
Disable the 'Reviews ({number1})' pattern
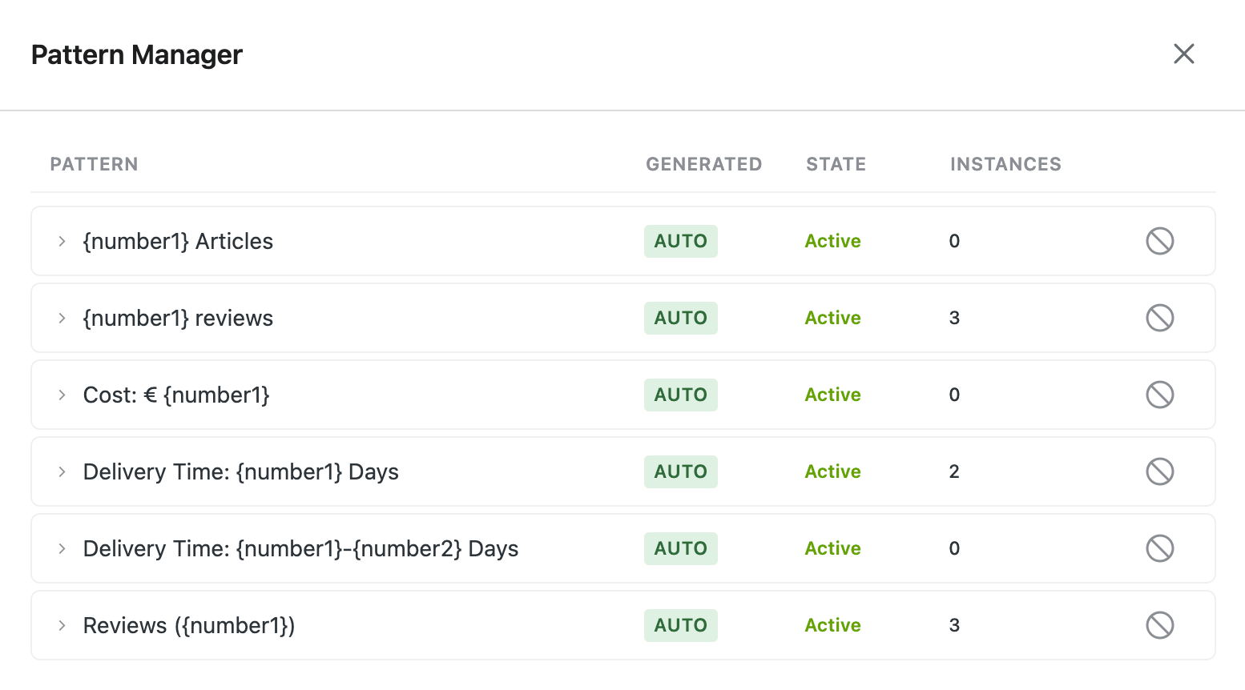click(x=1159, y=625)
